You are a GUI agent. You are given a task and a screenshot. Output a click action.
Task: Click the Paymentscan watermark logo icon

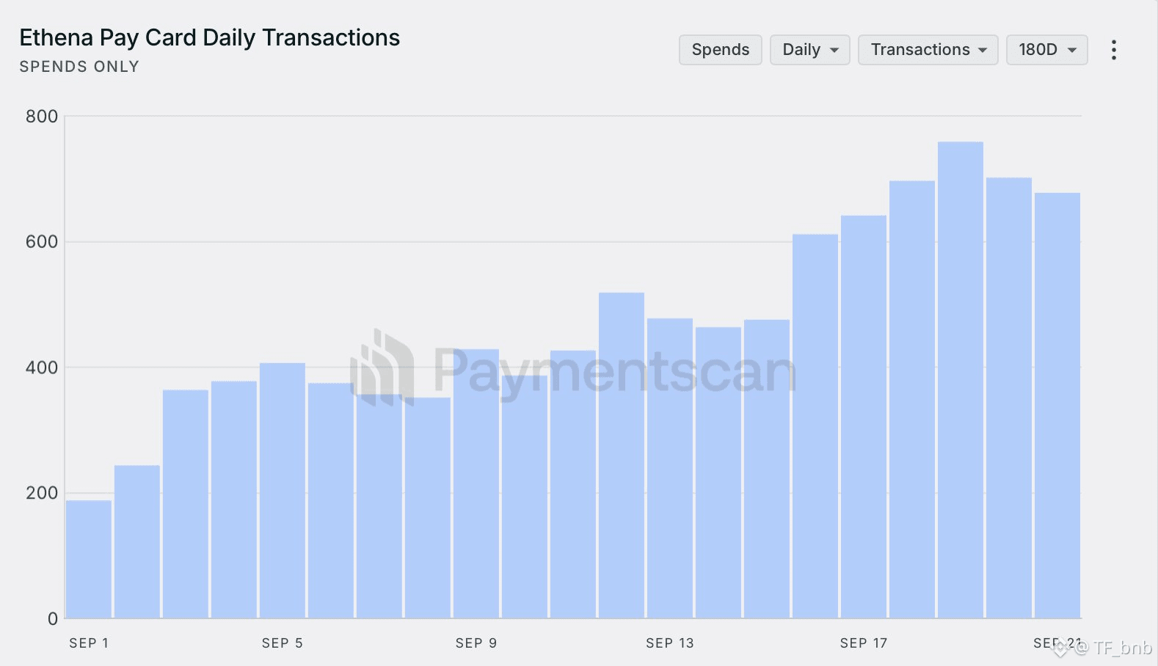382,367
